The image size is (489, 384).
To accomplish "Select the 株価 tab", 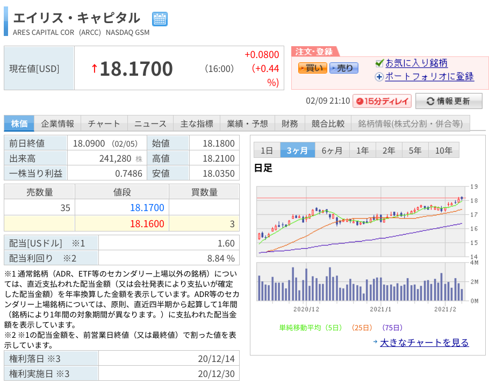I will click(x=19, y=124).
